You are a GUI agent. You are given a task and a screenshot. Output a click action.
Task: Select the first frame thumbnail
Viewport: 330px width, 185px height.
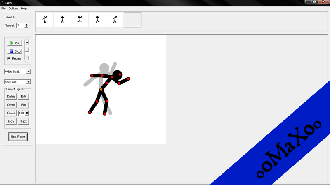pyautogui.click(x=45, y=20)
